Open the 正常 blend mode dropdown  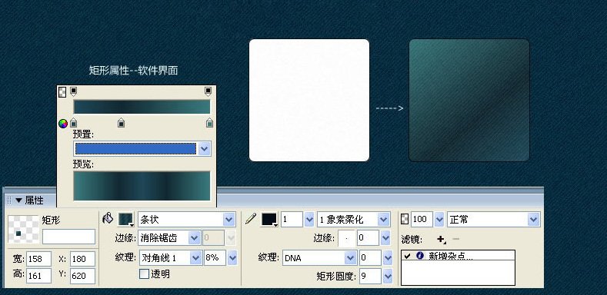(x=533, y=220)
